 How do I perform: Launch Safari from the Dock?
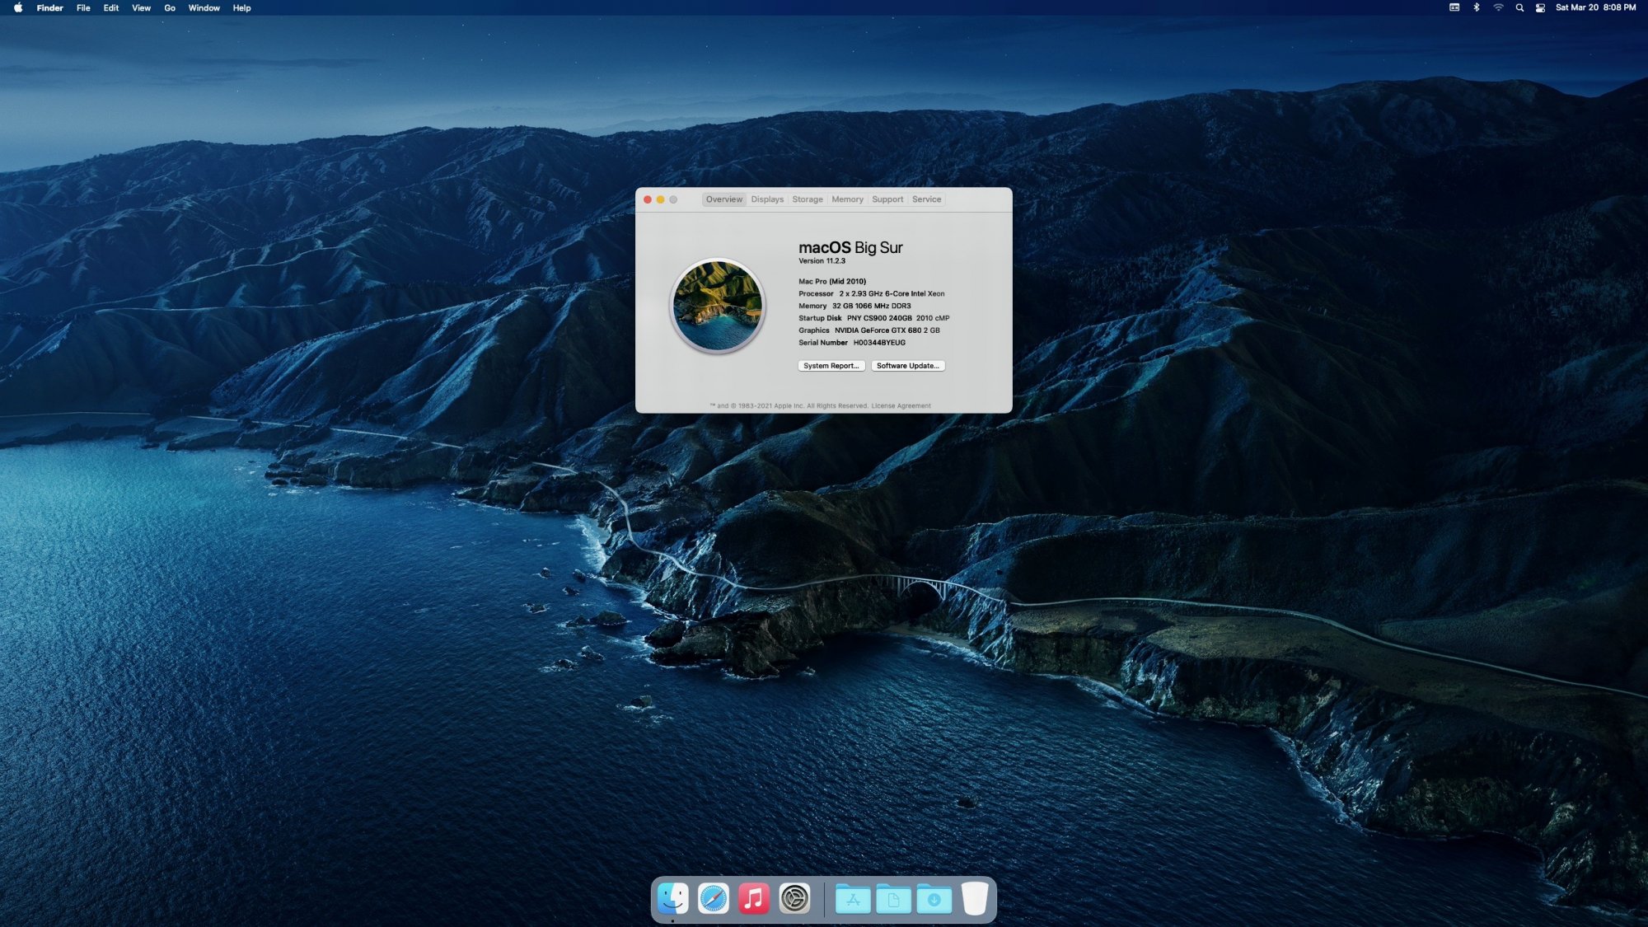click(x=714, y=898)
